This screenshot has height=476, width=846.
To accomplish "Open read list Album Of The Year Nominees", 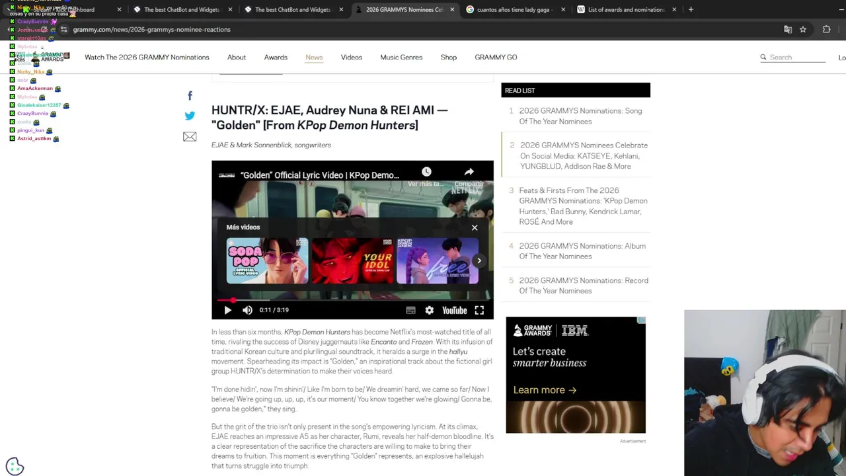I will coord(582,251).
